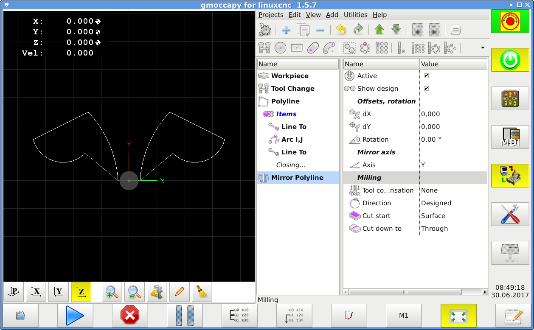The width and height of the screenshot is (534, 330).
Task: Add a dashed-outline group feature
Action: coord(349,48)
